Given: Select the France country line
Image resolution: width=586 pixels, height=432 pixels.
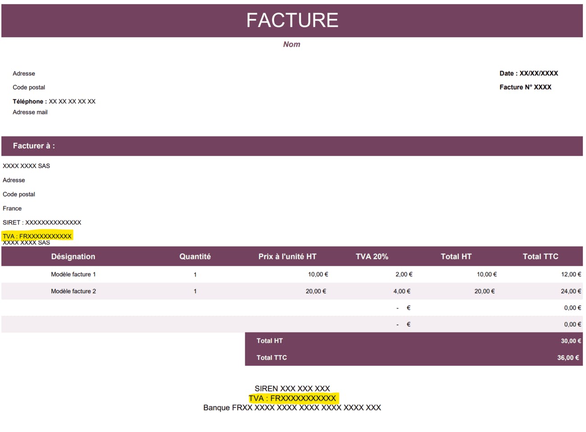Looking at the screenshot, I should [x=12, y=209].
